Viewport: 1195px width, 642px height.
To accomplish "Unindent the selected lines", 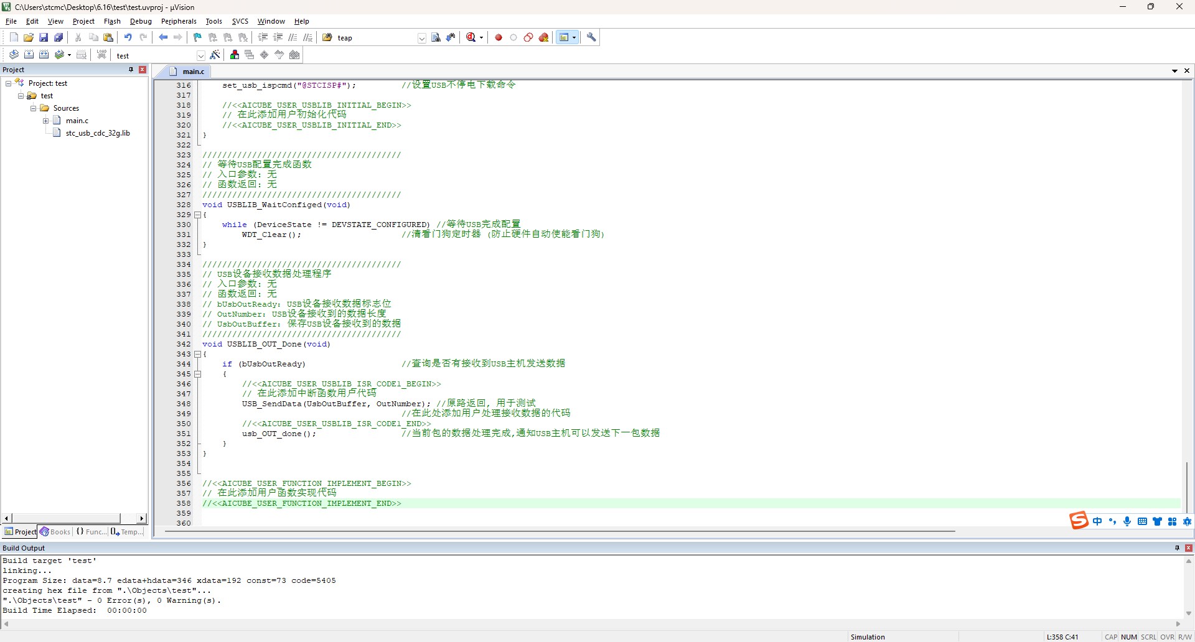I will tap(278, 37).
